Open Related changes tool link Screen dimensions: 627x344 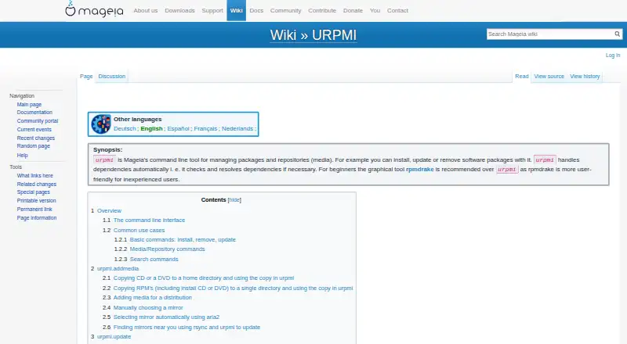tap(36, 185)
